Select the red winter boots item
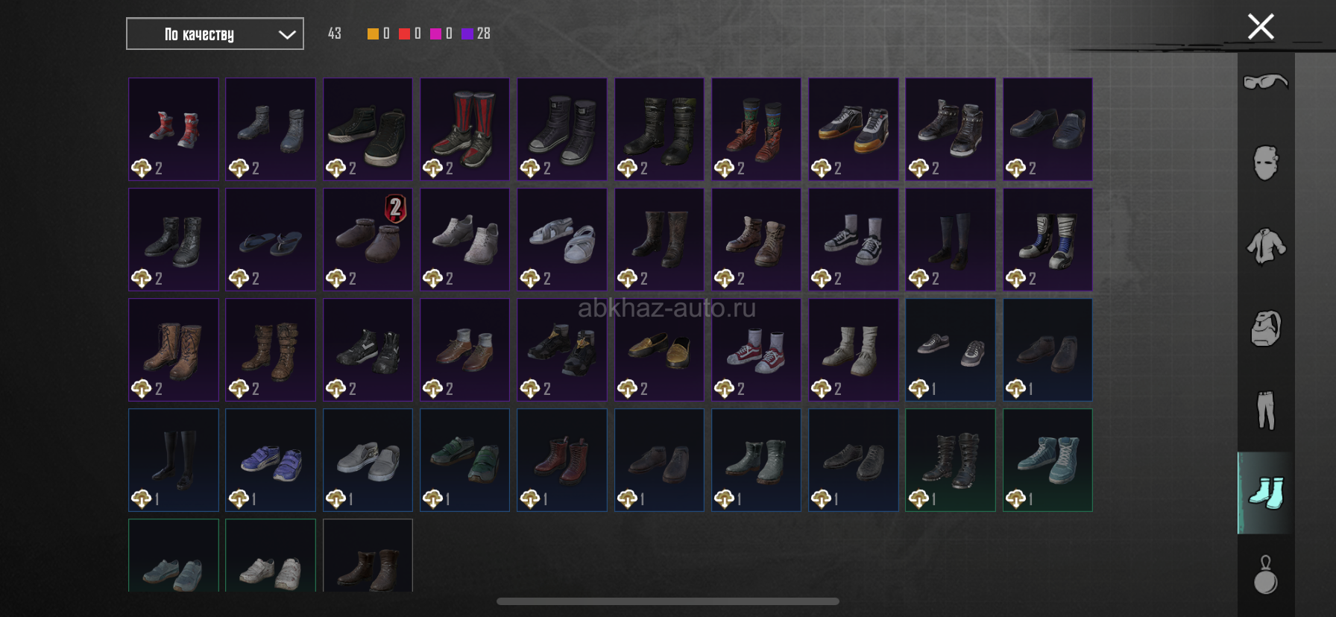This screenshot has height=617, width=1336. tap(174, 129)
